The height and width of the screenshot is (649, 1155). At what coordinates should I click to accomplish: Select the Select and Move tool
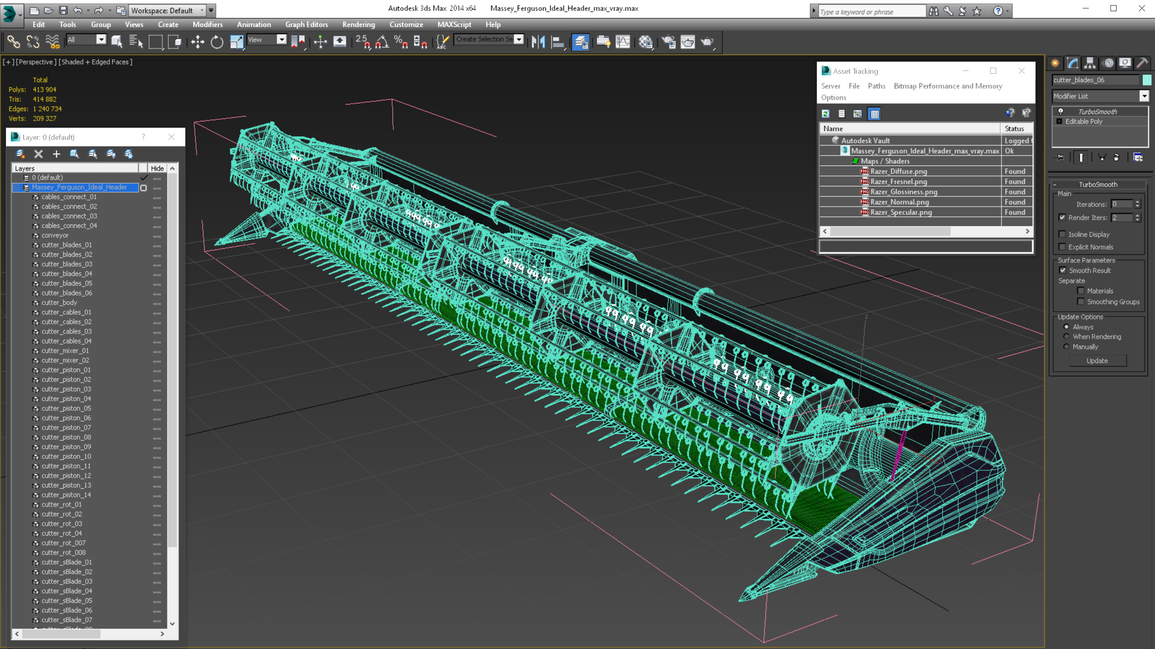(x=197, y=42)
